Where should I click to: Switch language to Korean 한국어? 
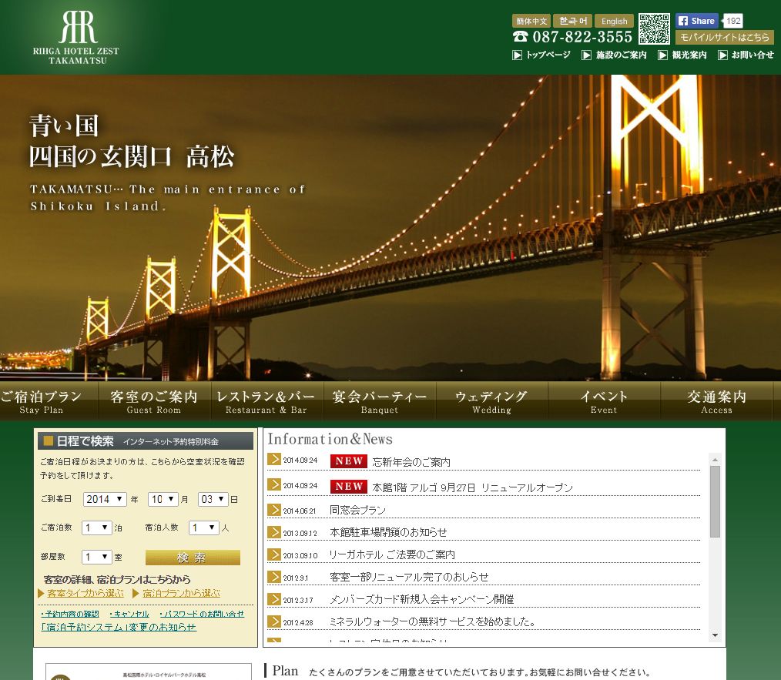[572, 21]
